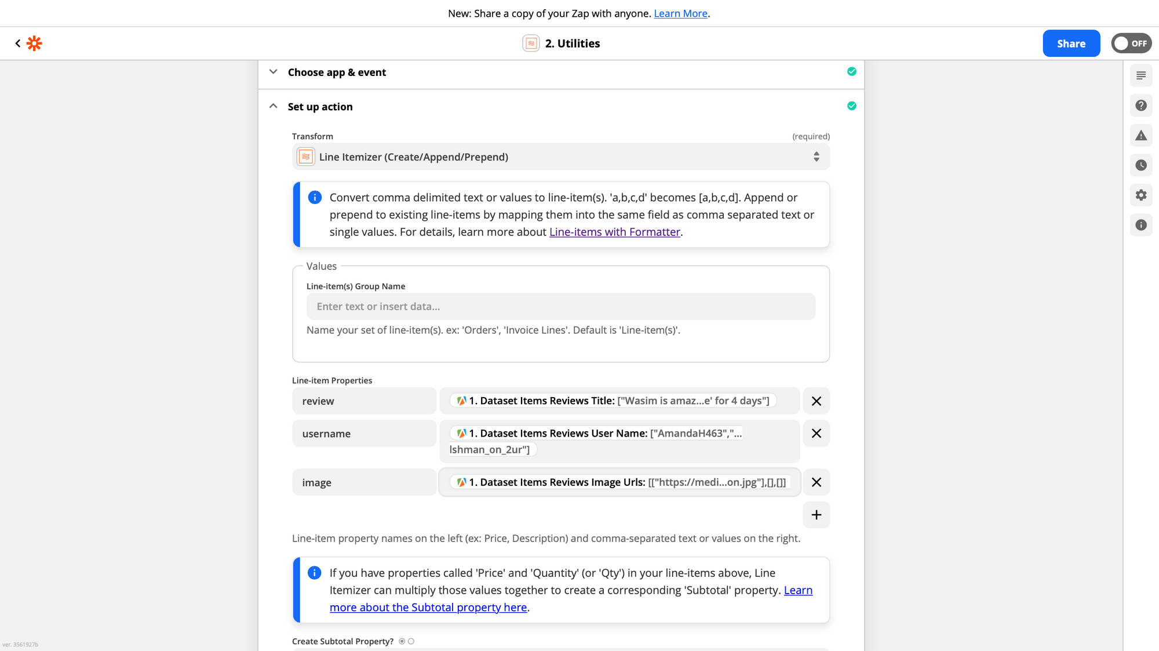Click the Create Subtotal Property? label

(342, 641)
